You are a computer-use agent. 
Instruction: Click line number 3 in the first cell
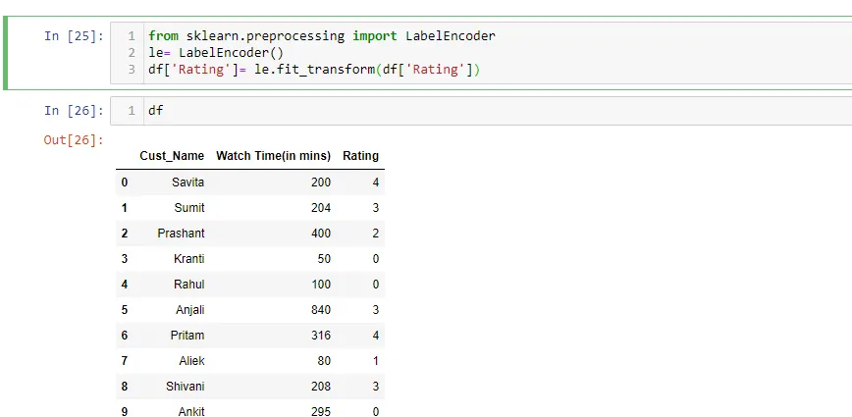click(131, 70)
